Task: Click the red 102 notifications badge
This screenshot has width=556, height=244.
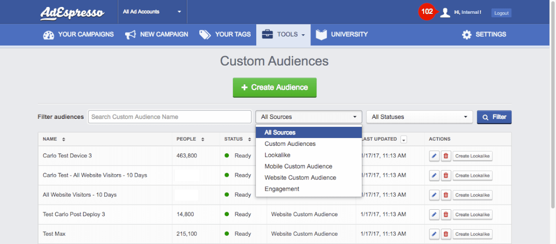Action: 427,12
